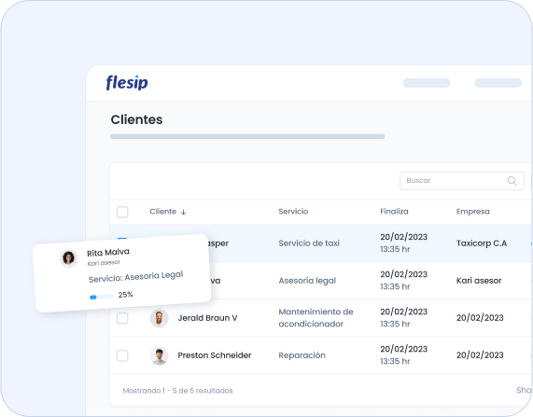Open Preston Schneider's avatar
The width and height of the screenshot is (533, 417).
click(x=159, y=355)
